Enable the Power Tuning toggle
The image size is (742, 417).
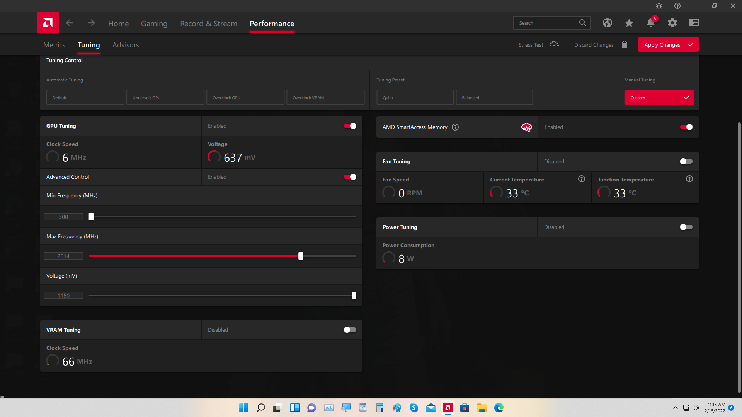click(x=686, y=227)
